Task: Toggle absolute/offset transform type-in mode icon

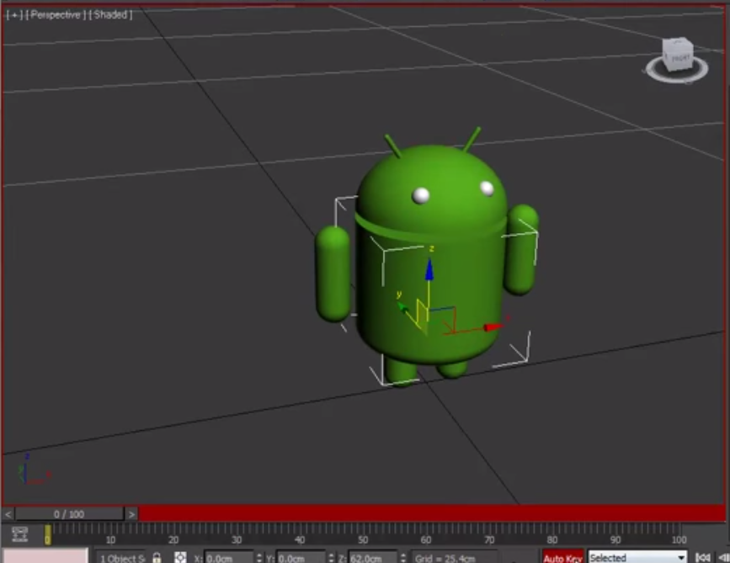Action: tap(180, 557)
